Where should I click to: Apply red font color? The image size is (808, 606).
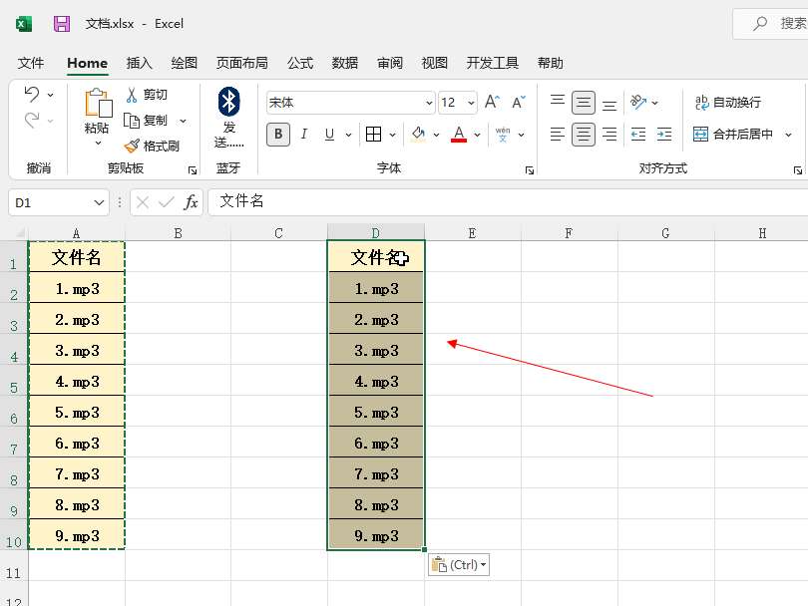[459, 135]
